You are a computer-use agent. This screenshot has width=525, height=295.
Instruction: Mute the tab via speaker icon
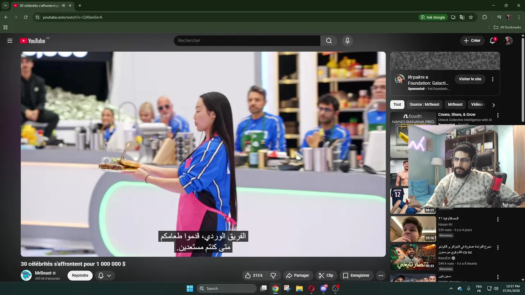tap(64, 6)
